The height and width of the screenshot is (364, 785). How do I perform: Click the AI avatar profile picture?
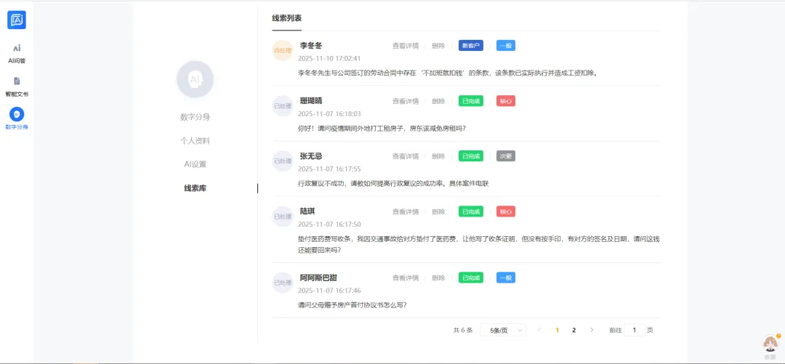195,79
